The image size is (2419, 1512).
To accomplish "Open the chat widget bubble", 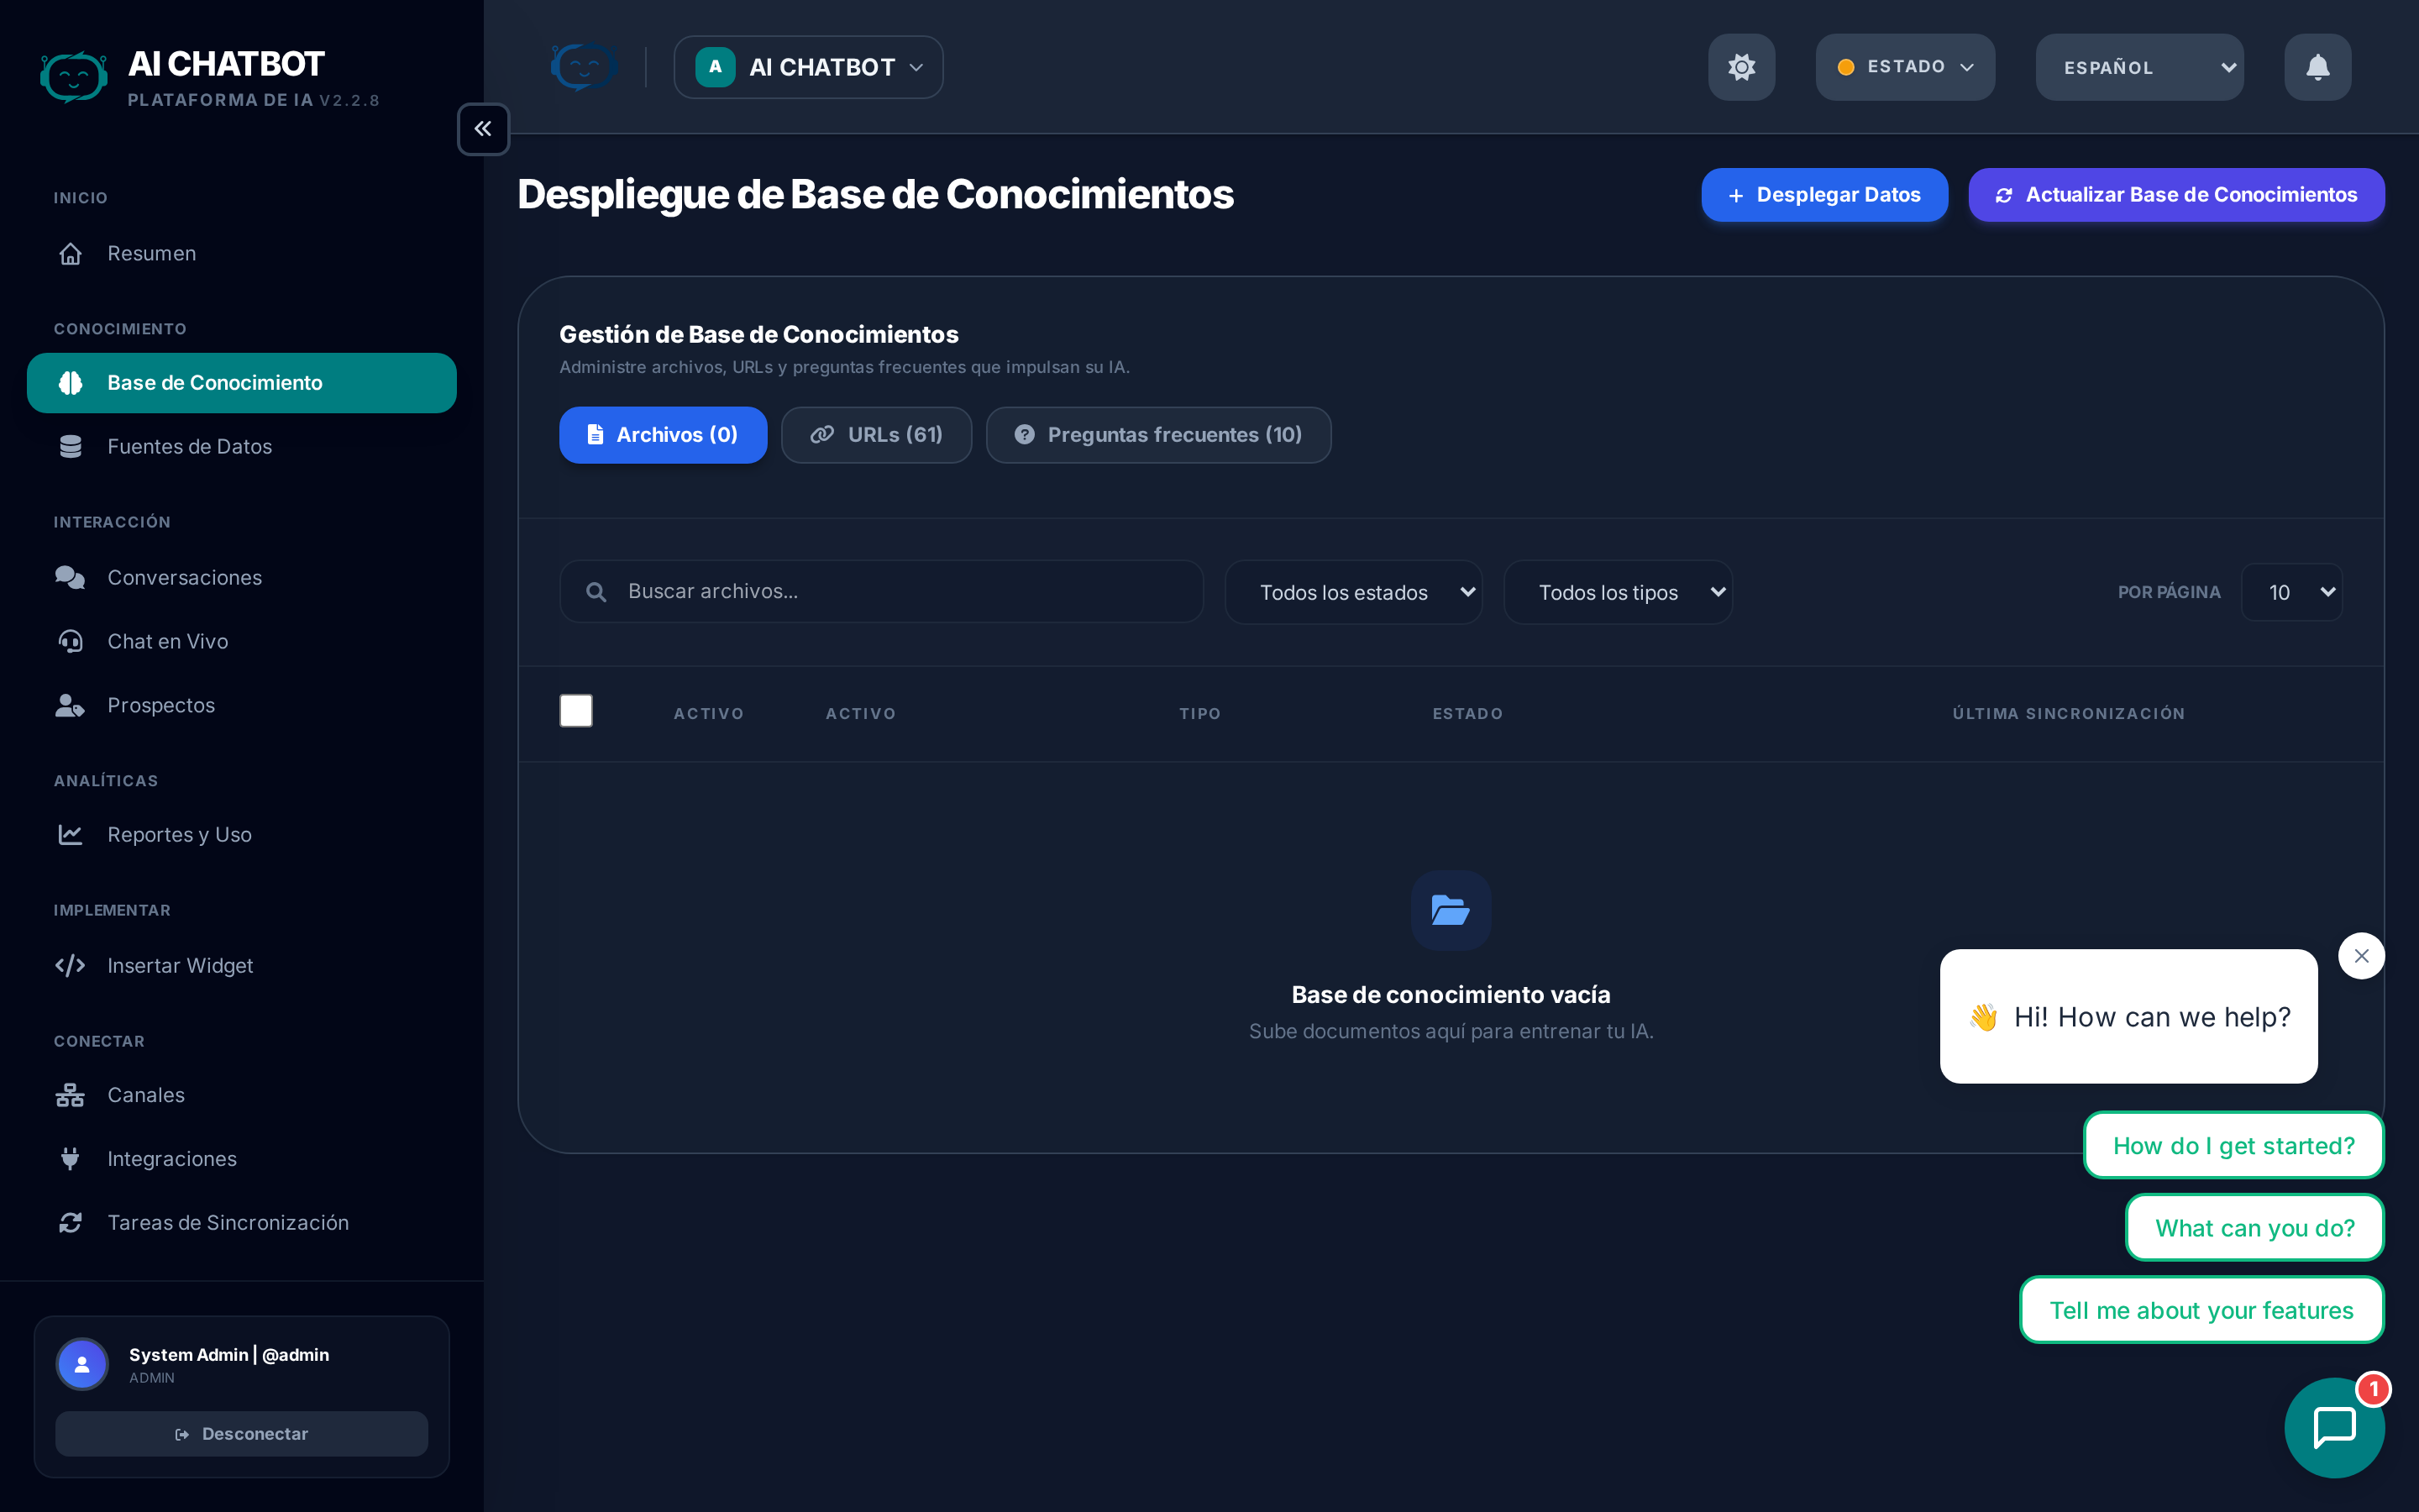I will point(2335,1427).
